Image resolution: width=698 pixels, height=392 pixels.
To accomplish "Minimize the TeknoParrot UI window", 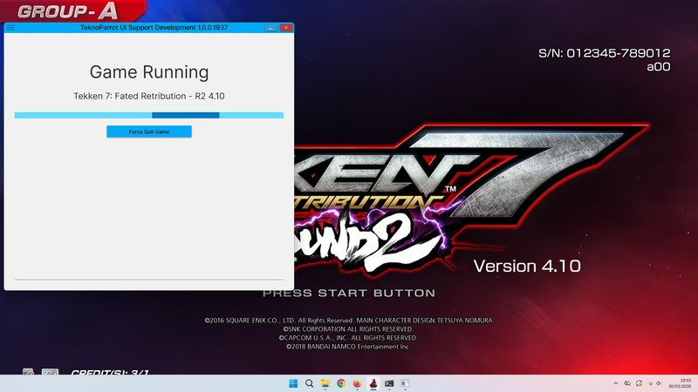I will pos(270,28).
